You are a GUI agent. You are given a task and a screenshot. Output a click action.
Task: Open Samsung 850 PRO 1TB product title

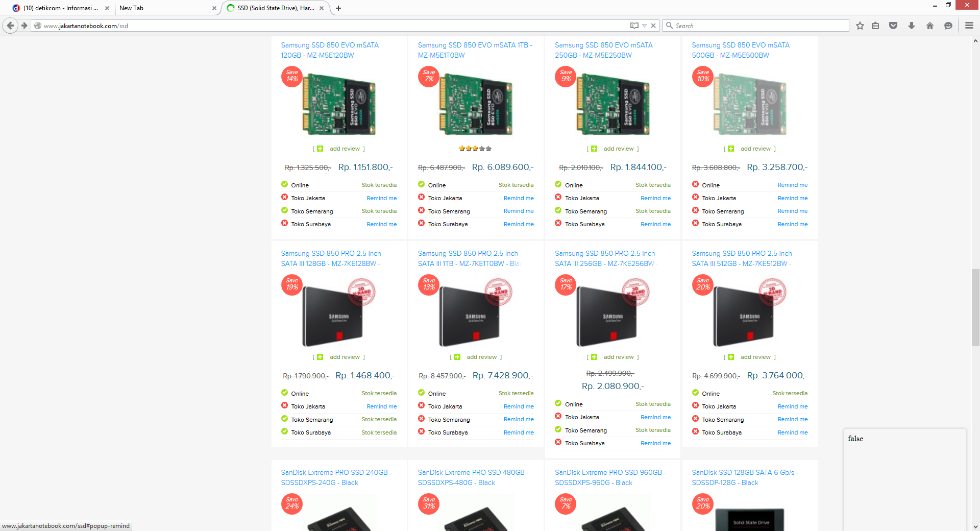(x=469, y=258)
